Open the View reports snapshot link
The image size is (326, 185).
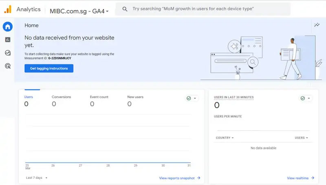click(179, 178)
